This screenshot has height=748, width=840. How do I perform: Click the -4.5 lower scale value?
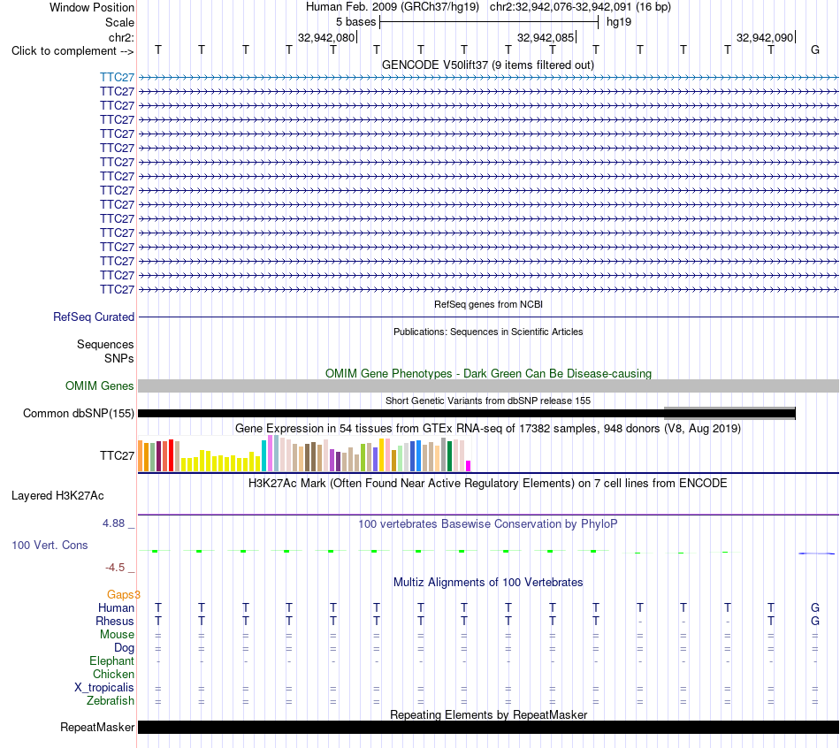(115, 568)
